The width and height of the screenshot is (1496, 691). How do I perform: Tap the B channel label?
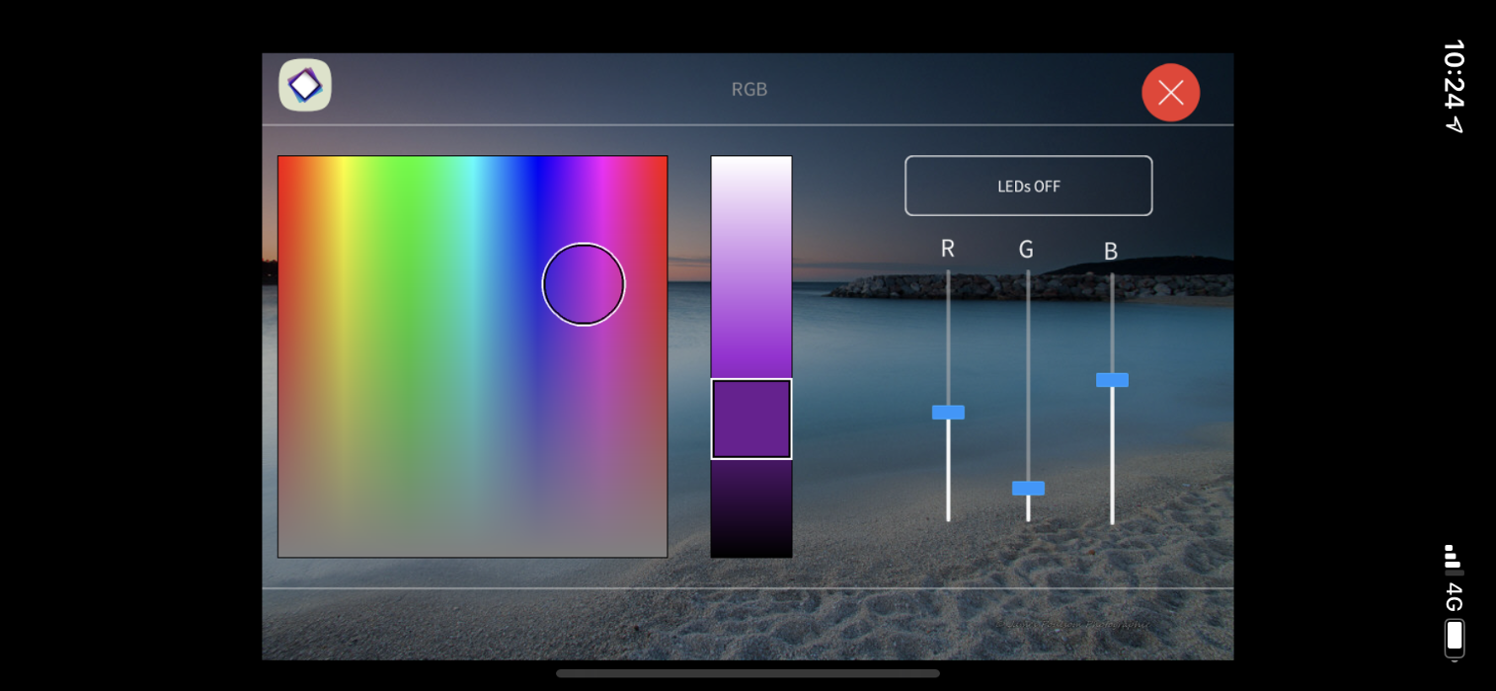click(x=1111, y=252)
